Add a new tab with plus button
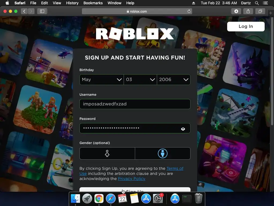This screenshot has height=206, width=274. tap(271, 13)
